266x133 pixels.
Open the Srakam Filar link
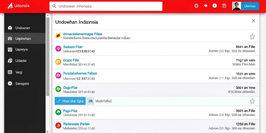(73, 47)
